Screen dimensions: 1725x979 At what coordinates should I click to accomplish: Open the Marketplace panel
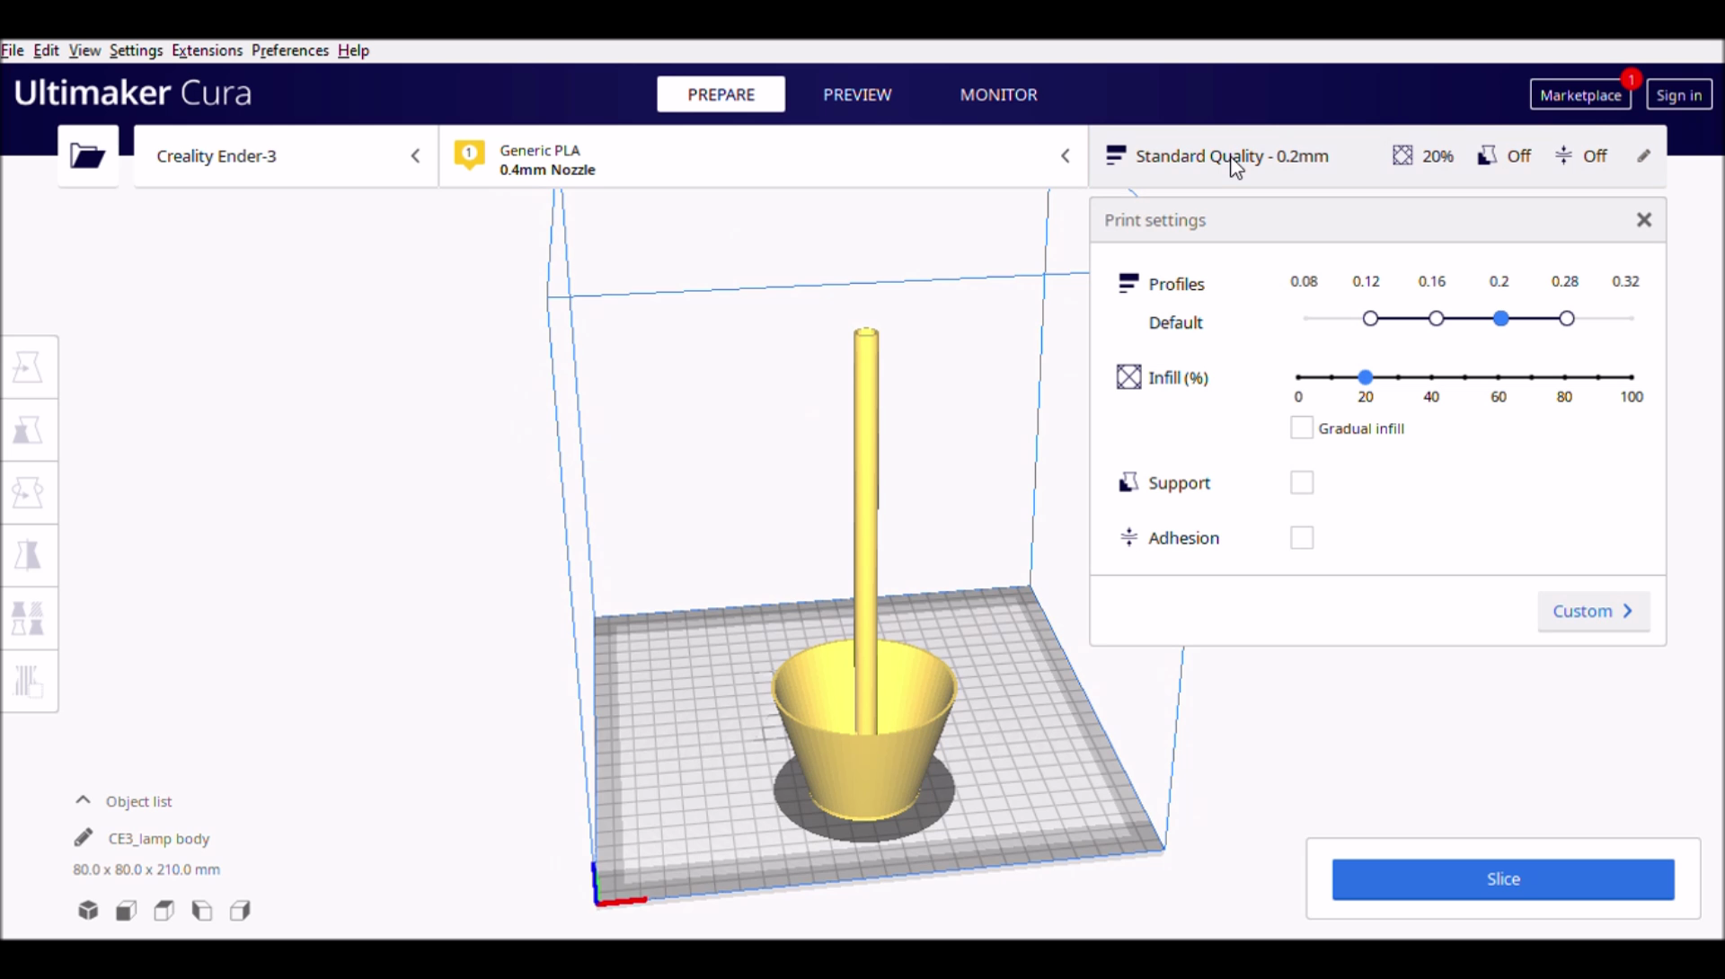(1580, 94)
